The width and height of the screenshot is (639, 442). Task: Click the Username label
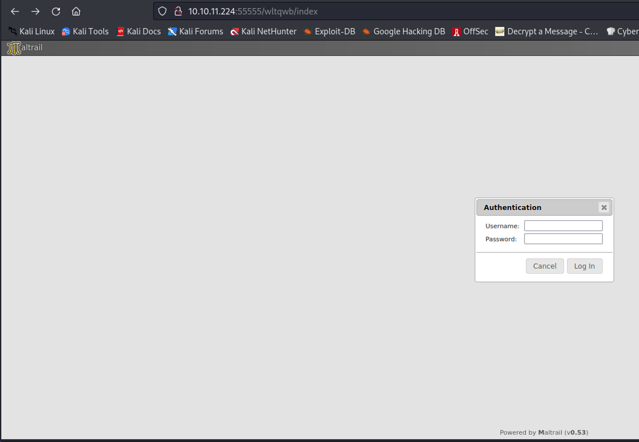[502, 226]
